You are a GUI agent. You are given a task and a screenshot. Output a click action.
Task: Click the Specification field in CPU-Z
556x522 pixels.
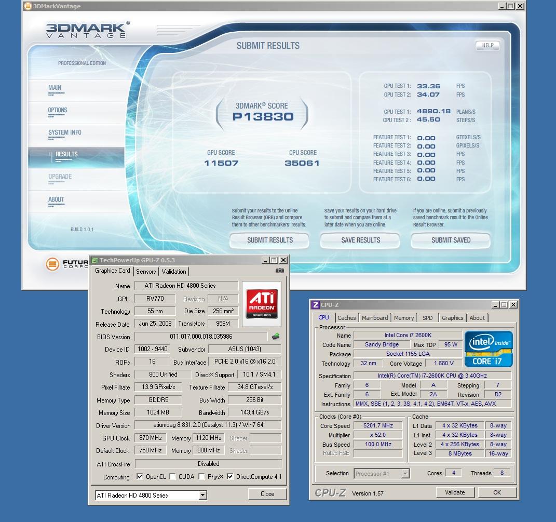click(432, 376)
